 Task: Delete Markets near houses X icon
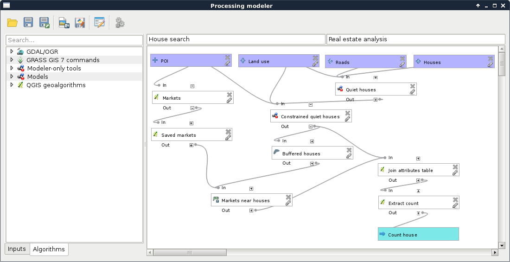(x=288, y=197)
